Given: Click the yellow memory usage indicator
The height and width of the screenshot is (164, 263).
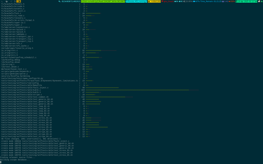Looking at the screenshot, I should (154, 1).
